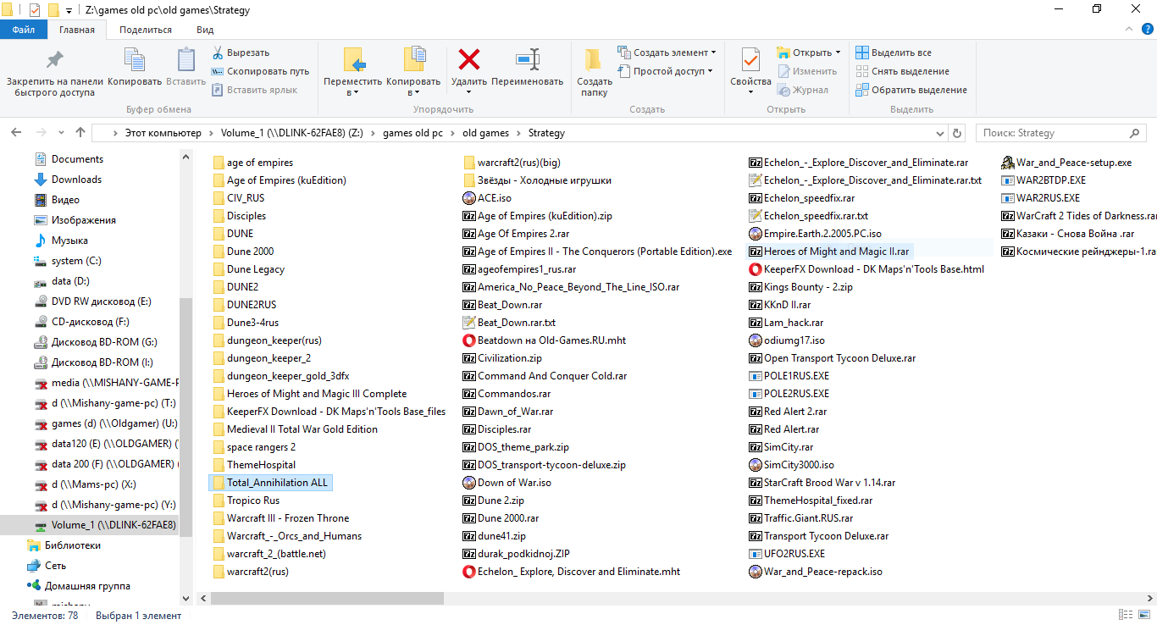This screenshot has height=625, width=1157.
Task: Switch to details view in status bar
Action: (1125, 616)
